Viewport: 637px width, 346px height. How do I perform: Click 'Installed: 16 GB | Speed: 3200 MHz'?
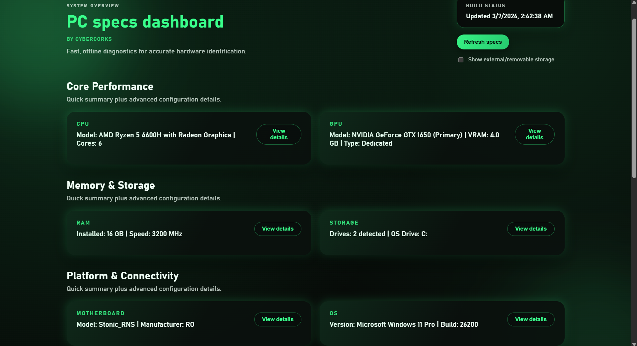coord(129,234)
